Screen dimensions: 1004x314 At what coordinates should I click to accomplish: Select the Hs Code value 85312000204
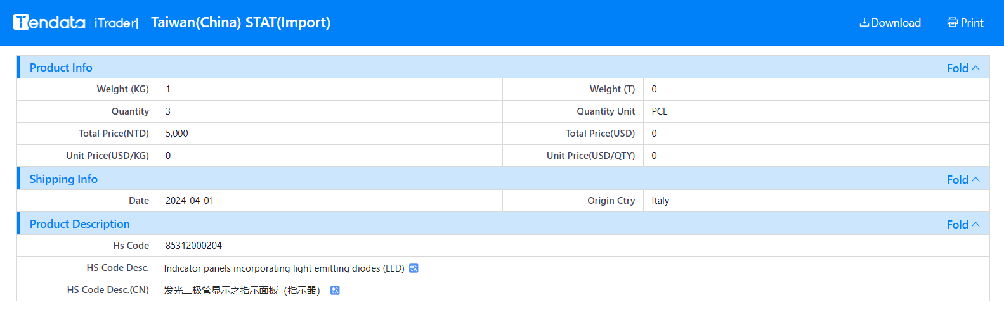(x=193, y=246)
